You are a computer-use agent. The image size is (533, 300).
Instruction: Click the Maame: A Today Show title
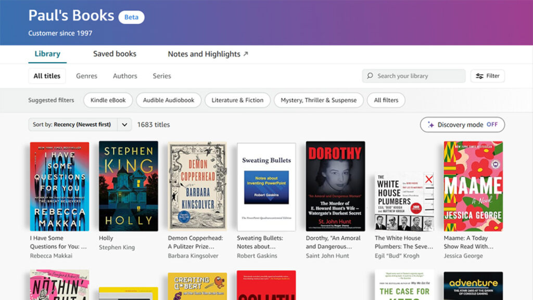(x=468, y=242)
